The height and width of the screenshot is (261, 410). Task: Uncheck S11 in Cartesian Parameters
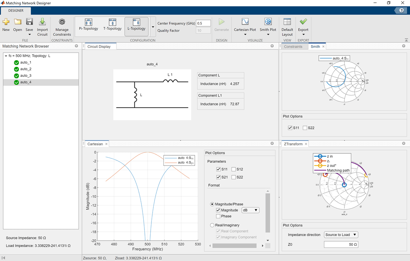coord(218,169)
